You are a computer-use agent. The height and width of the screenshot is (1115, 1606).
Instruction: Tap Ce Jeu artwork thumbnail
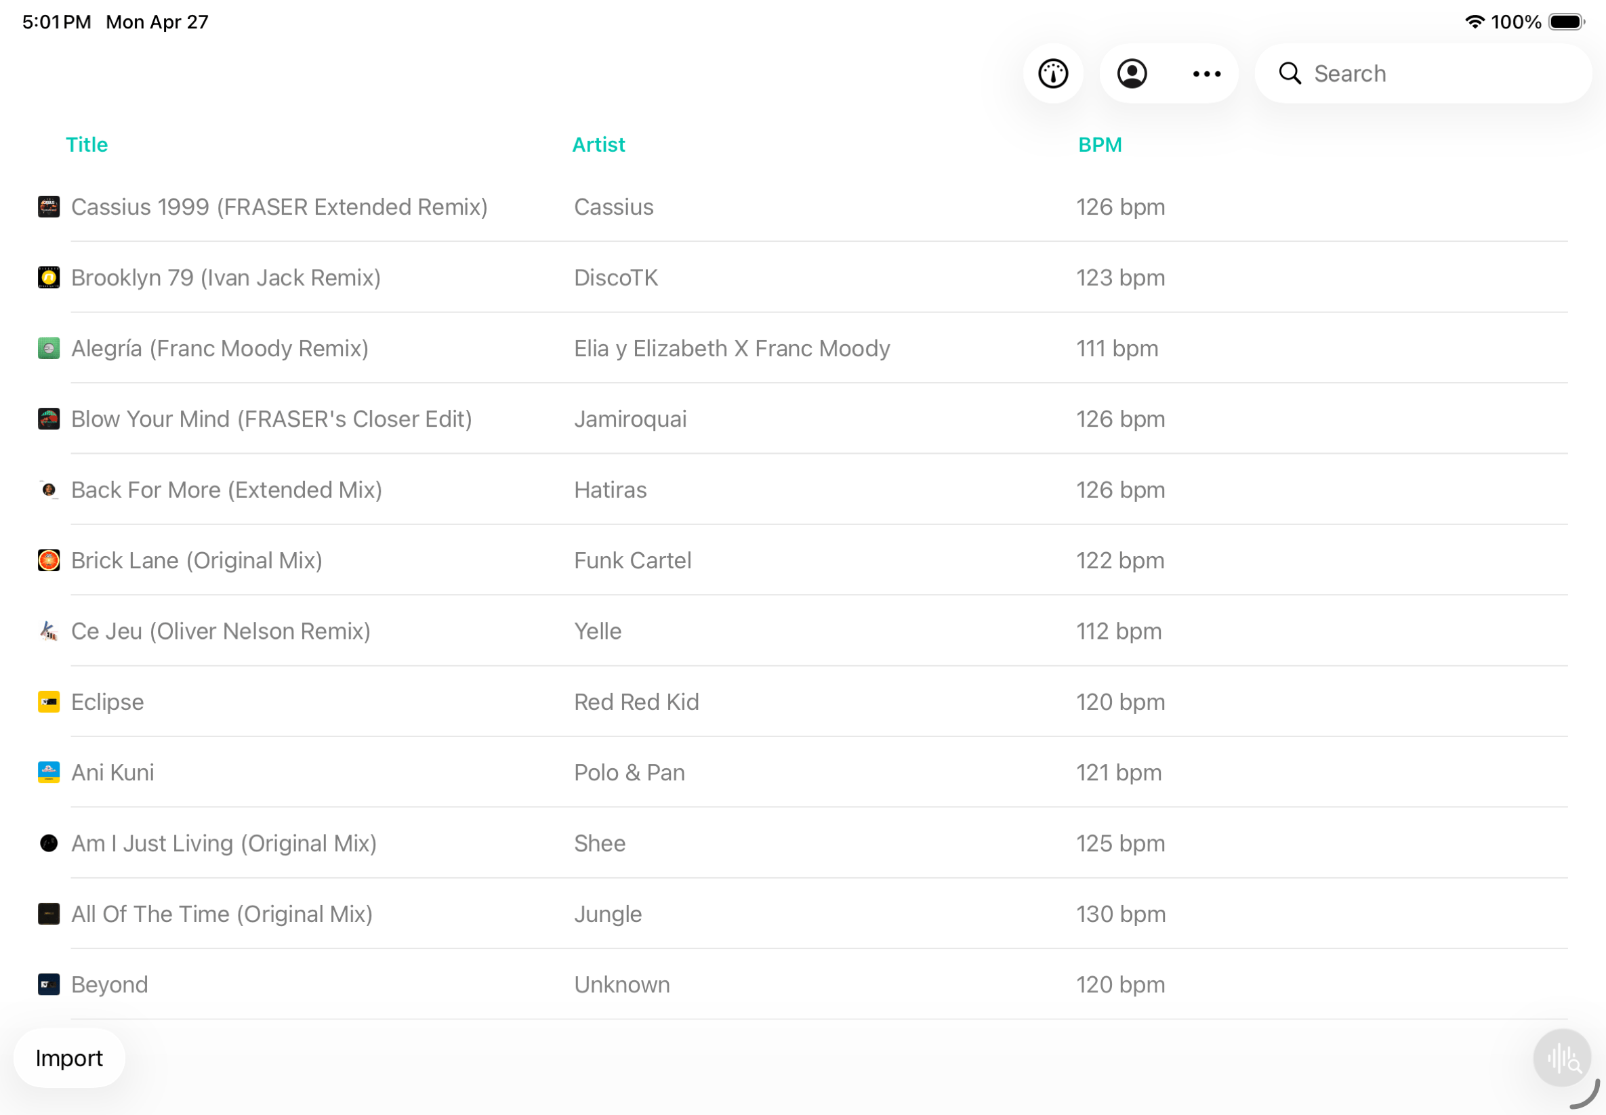point(49,631)
